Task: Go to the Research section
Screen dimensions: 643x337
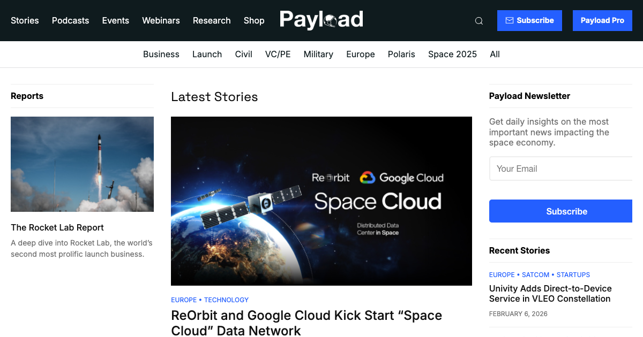Action: (212, 20)
